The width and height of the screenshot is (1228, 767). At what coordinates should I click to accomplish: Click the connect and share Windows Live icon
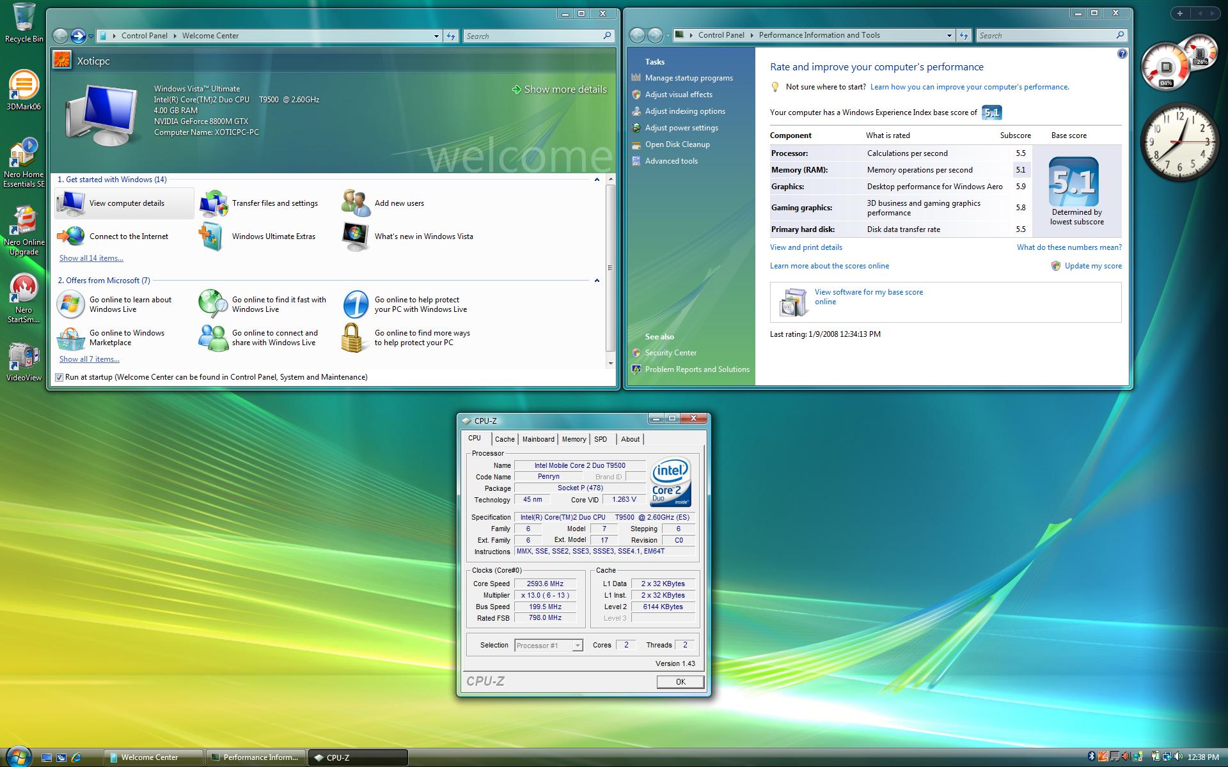coord(213,337)
